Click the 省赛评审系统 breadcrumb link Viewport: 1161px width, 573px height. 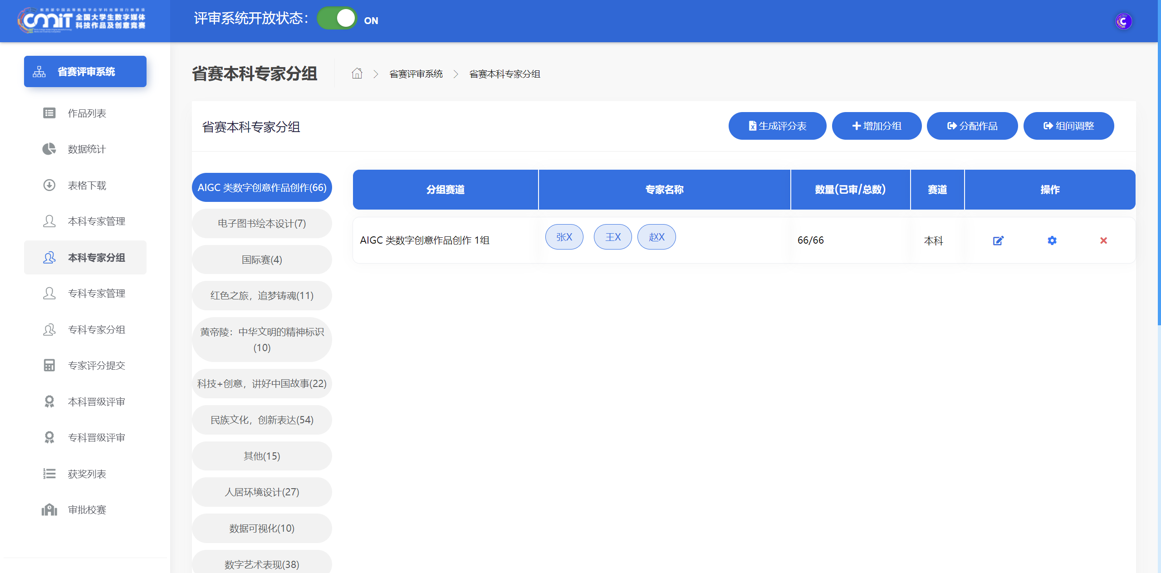416,74
